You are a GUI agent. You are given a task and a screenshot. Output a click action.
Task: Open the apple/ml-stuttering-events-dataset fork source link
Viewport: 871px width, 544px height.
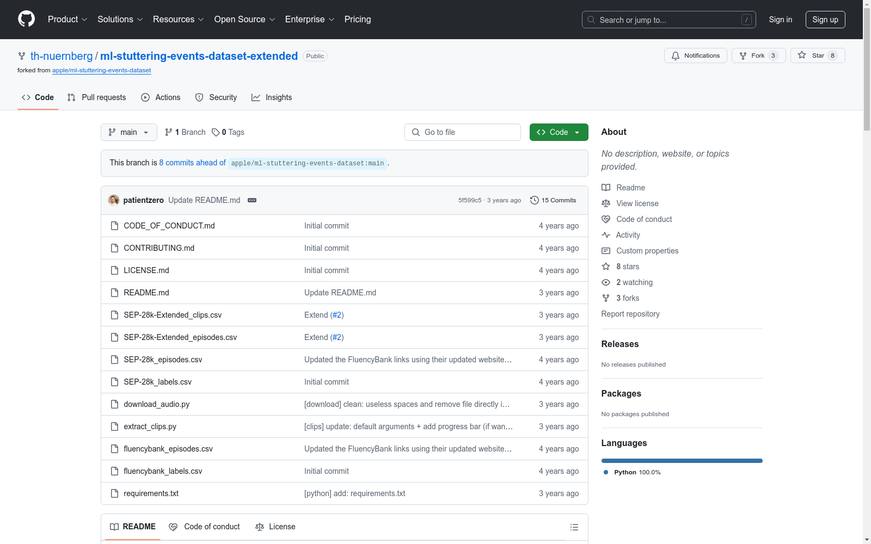tap(102, 70)
